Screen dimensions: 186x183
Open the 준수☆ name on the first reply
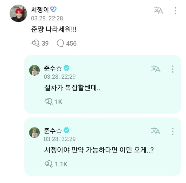pos(53,68)
